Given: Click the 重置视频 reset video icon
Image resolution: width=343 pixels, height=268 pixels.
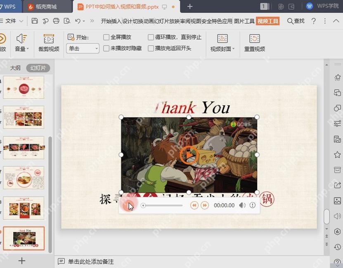Looking at the screenshot, I should pyautogui.click(x=255, y=38).
